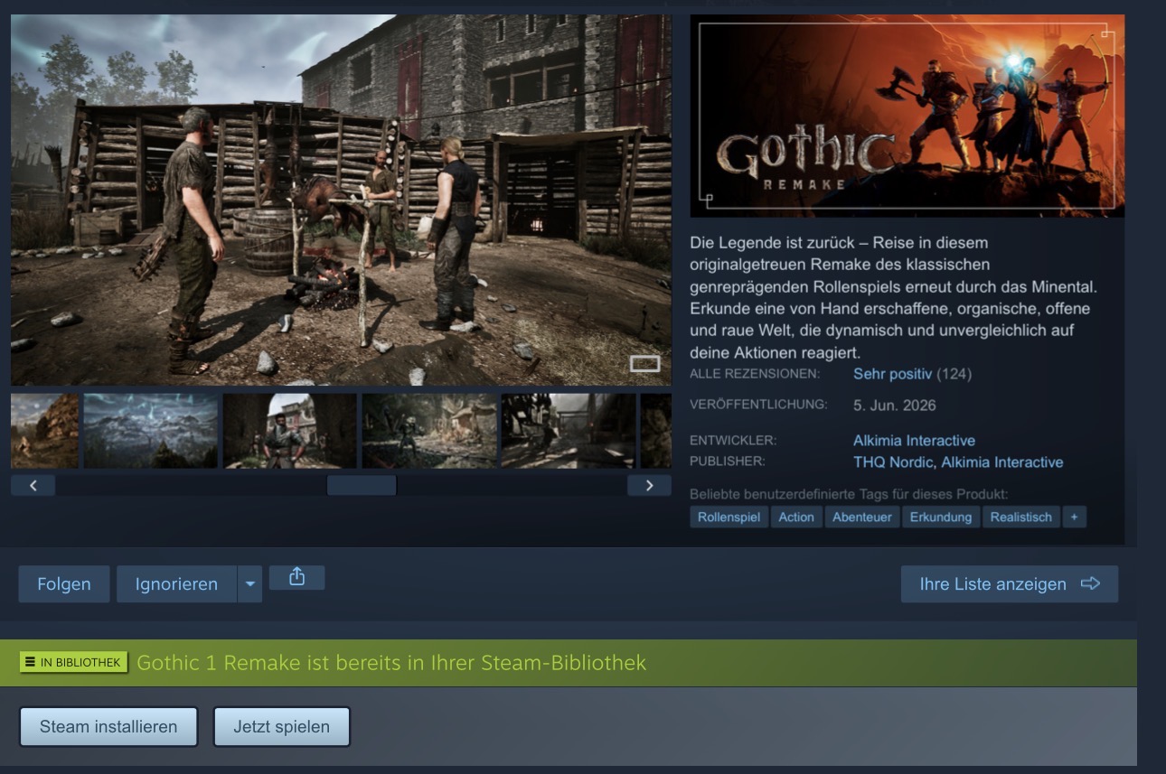Screen dimensions: 1166x774
Task: Select thumbnail showing stormy mountain landscape
Action: tap(151, 431)
